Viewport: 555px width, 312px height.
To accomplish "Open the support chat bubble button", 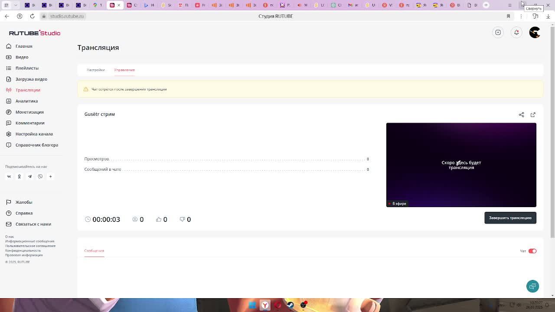I will (x=532, y=286).
